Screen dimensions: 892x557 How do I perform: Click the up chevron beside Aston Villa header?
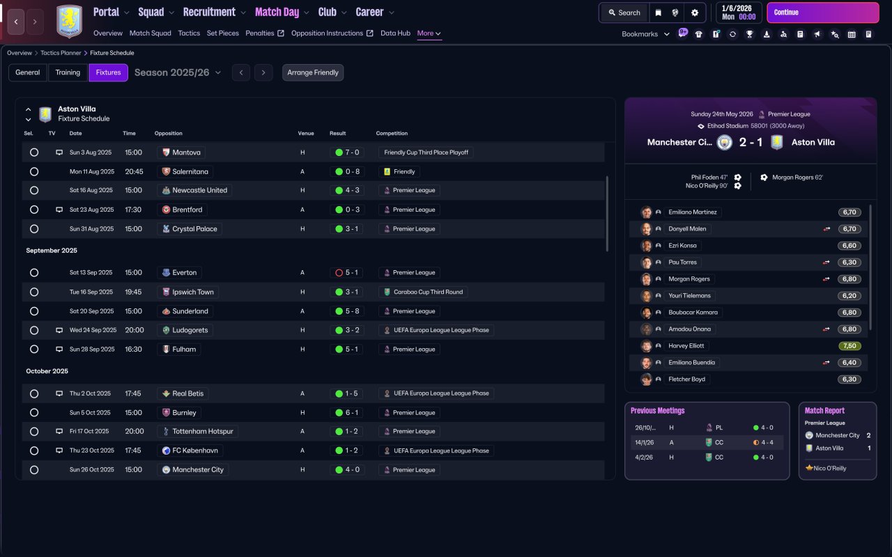click(29, 109)
